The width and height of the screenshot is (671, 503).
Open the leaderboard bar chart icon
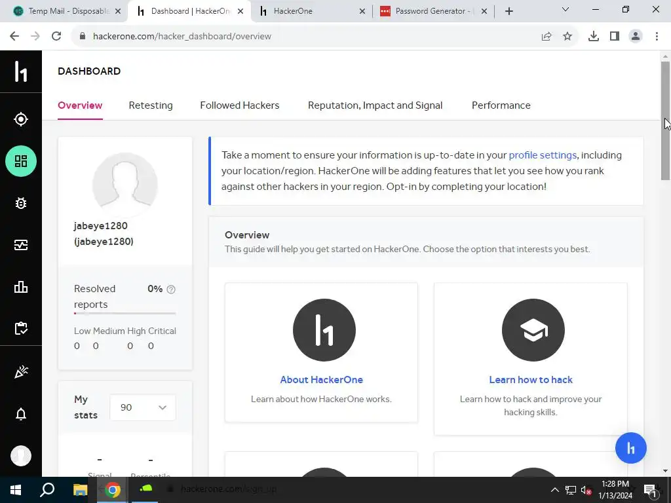click(x=20, y=287)
